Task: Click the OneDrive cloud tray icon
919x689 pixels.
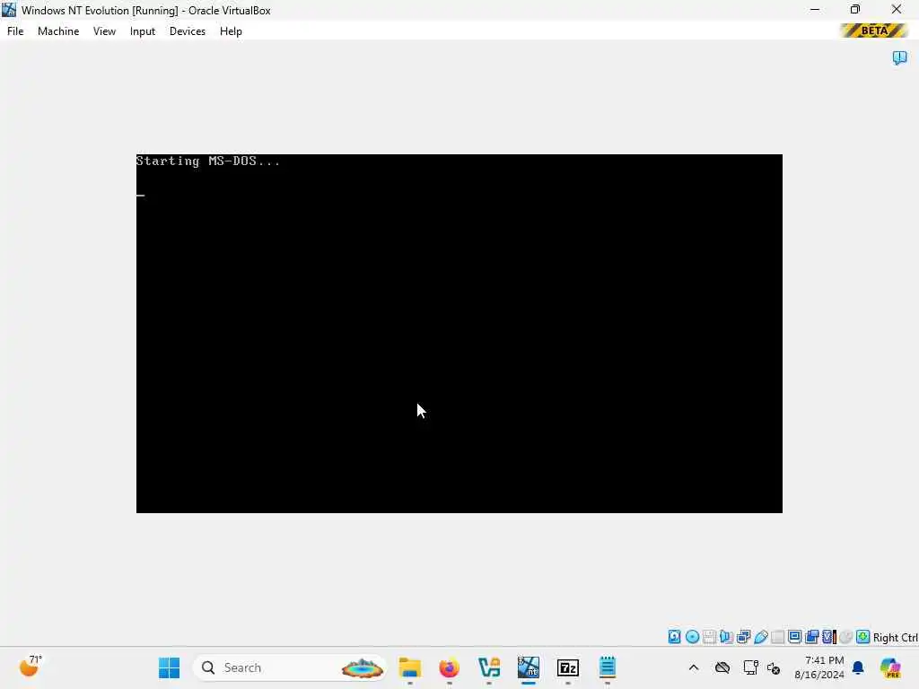Action: (x=722, y=667)
